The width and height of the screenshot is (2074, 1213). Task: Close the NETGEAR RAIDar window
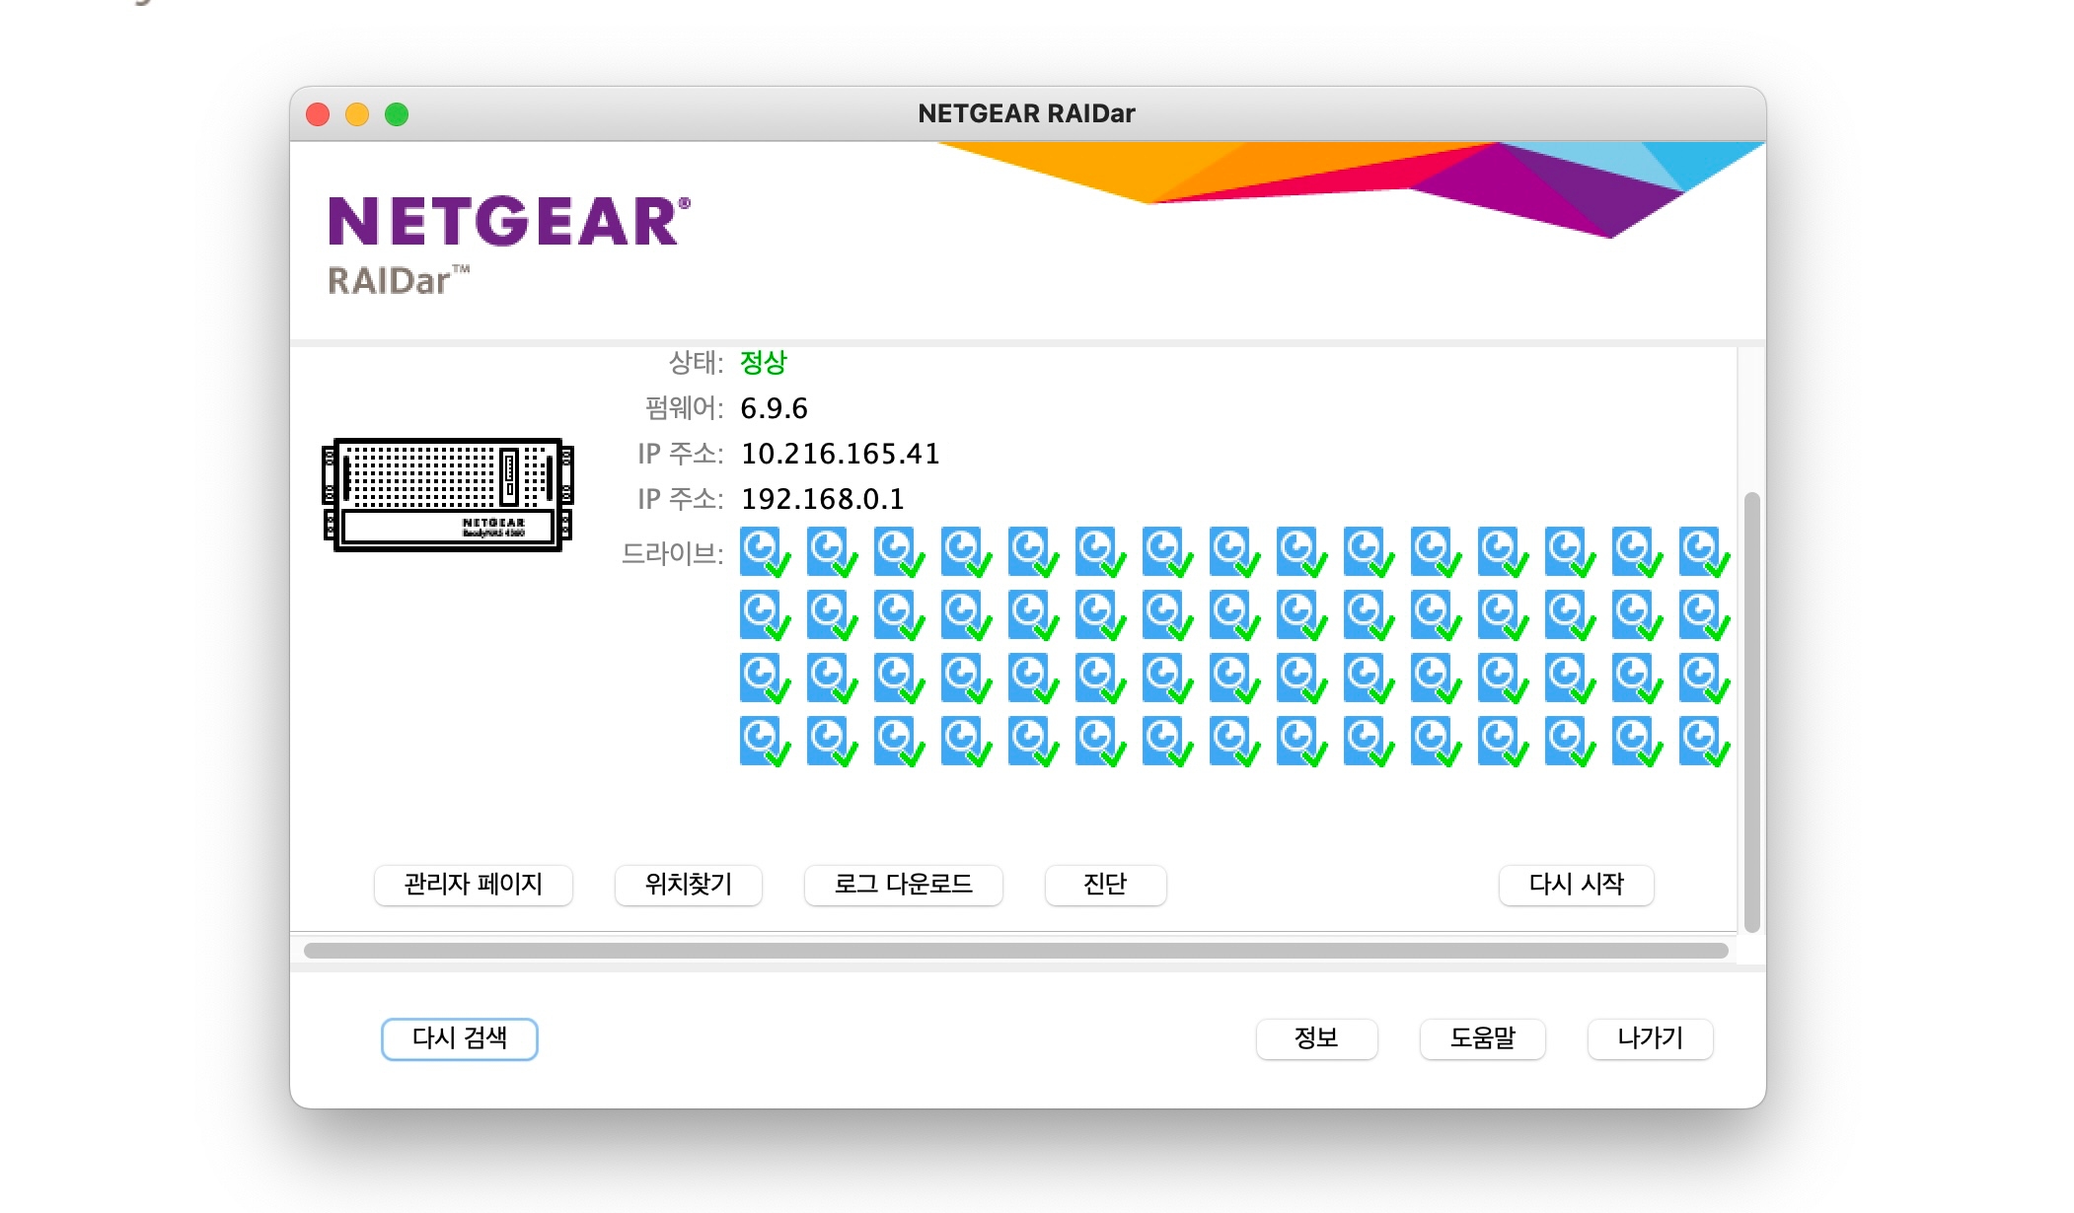tap(318, 114)
